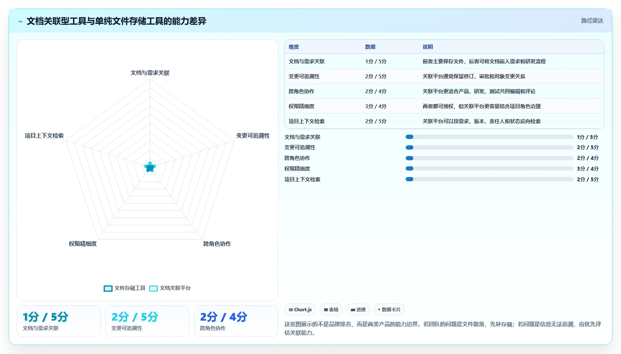Click the 文件存储工具 legend color box
Viewport: 621px width, 354px height.
(x=108, y=289)
